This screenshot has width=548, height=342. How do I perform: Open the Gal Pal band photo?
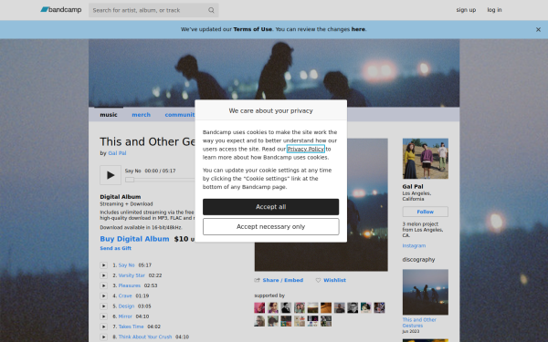(x=426, y=159)
